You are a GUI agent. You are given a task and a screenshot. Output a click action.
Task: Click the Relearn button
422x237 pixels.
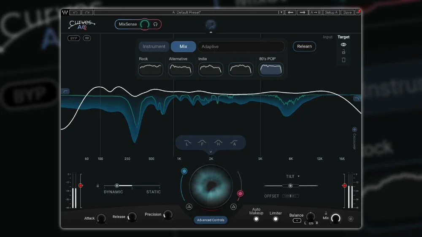pyautogui.click(x=304, y=46)
